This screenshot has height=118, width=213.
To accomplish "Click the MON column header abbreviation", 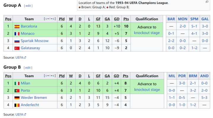I will pyautogui.click(x=183, y=19).
